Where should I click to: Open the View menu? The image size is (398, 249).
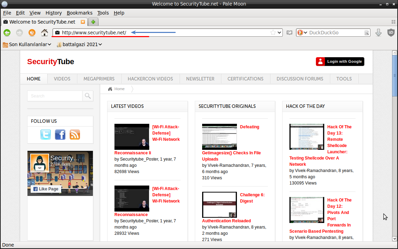35,13
